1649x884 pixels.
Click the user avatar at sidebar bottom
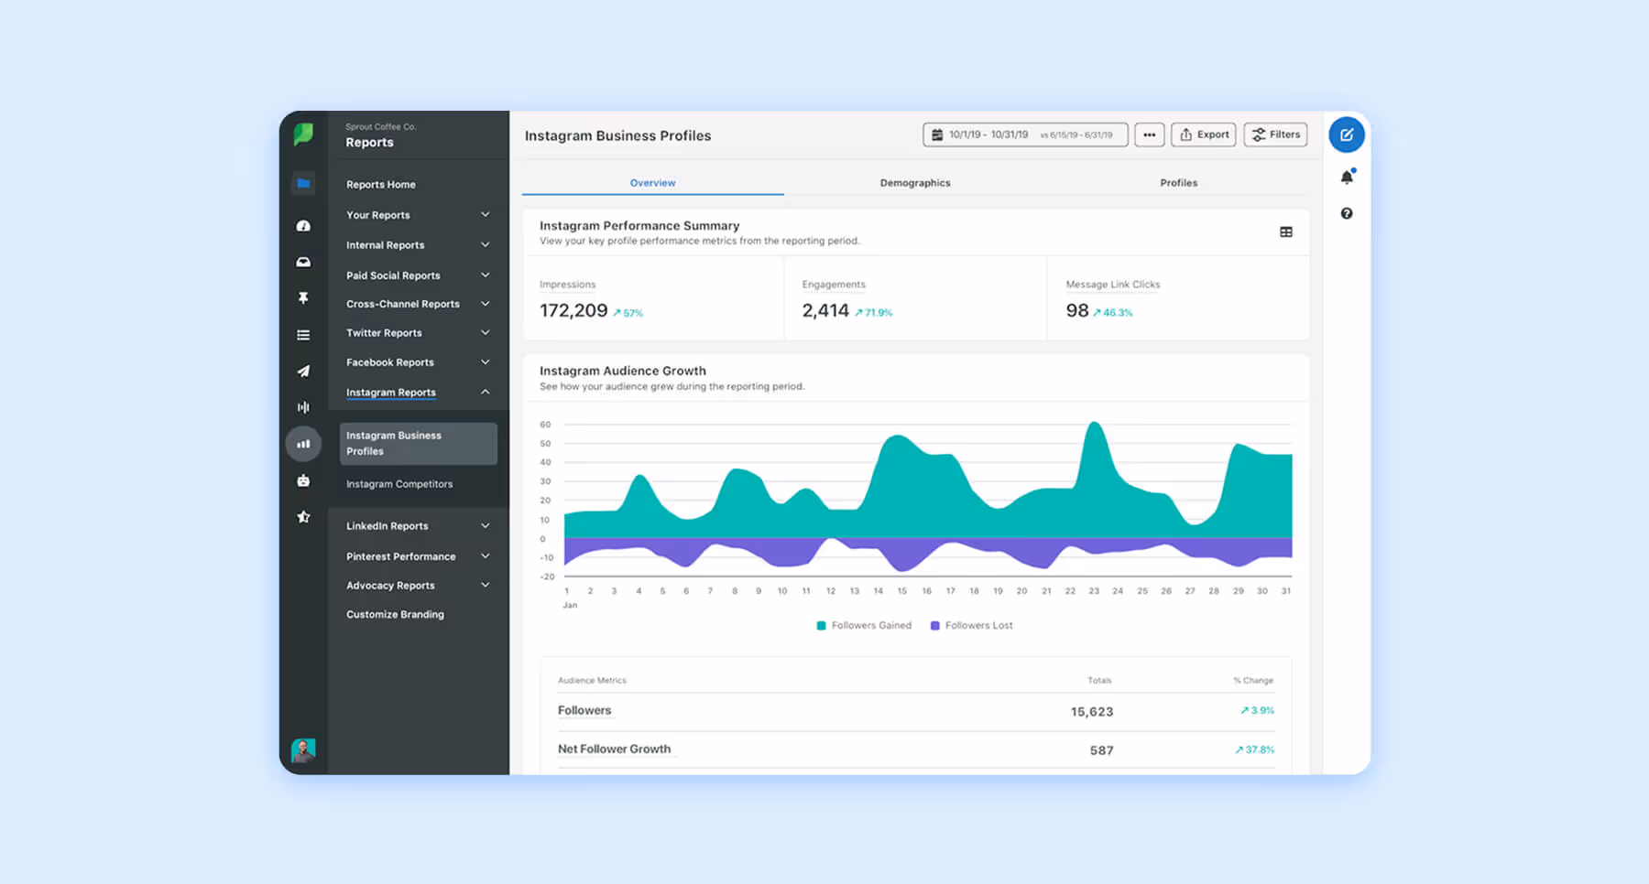[303, 750]
